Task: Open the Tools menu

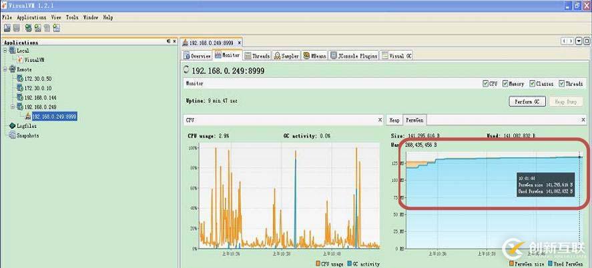Action: (72, 17)
